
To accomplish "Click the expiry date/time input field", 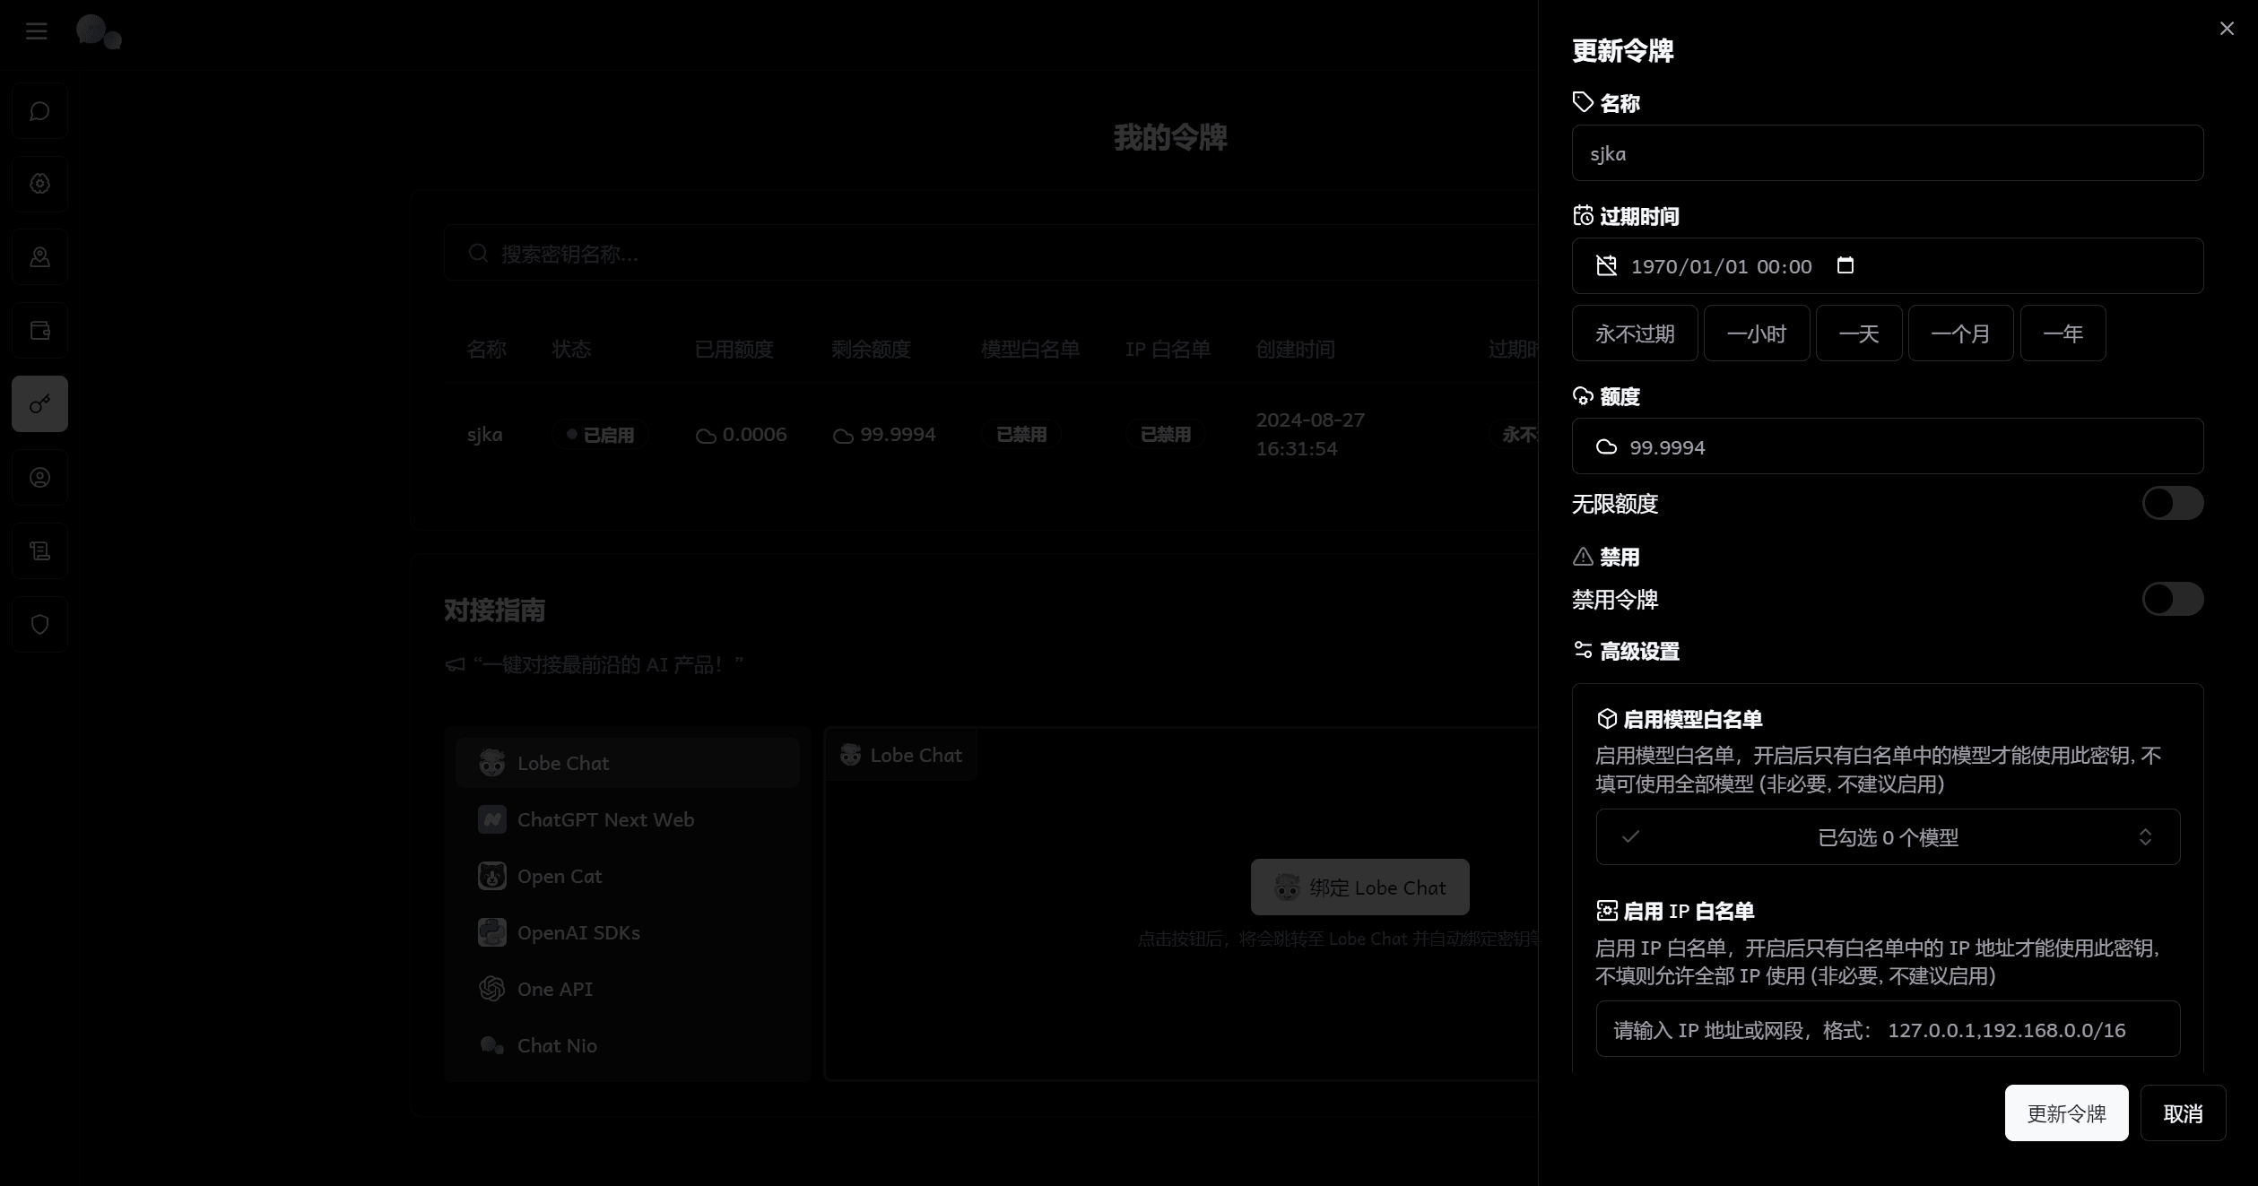I will 1886,266.
